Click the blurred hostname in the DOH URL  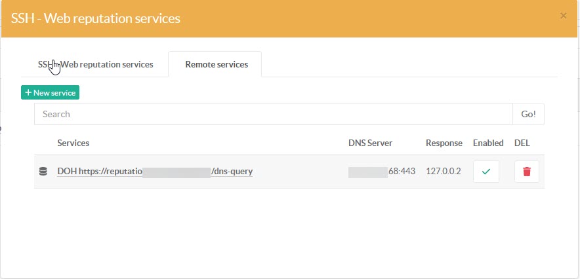[176, 172]
